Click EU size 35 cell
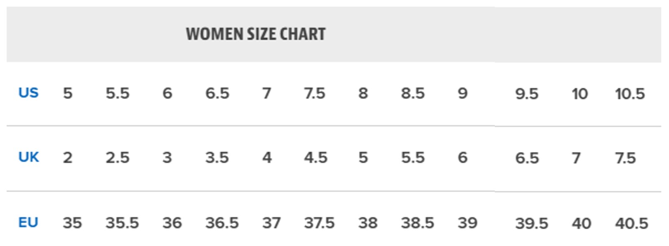Screen dimensions: 669x246 click(x=72, y=223)
